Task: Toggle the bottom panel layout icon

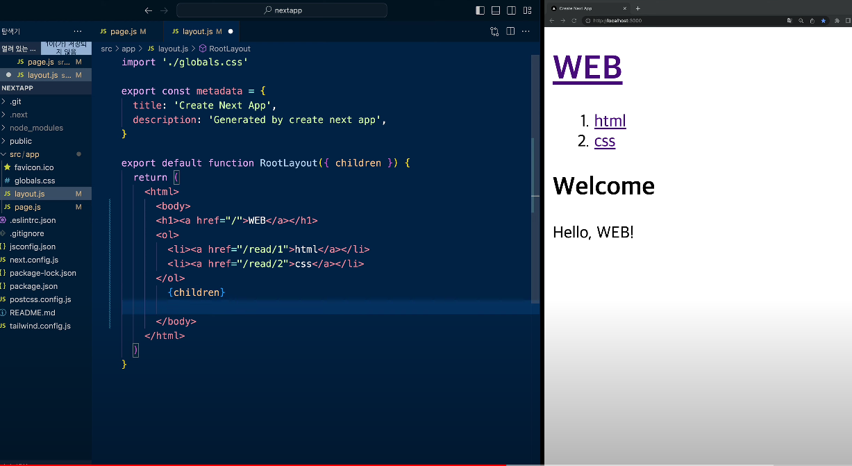Action: tap(496, 10)
